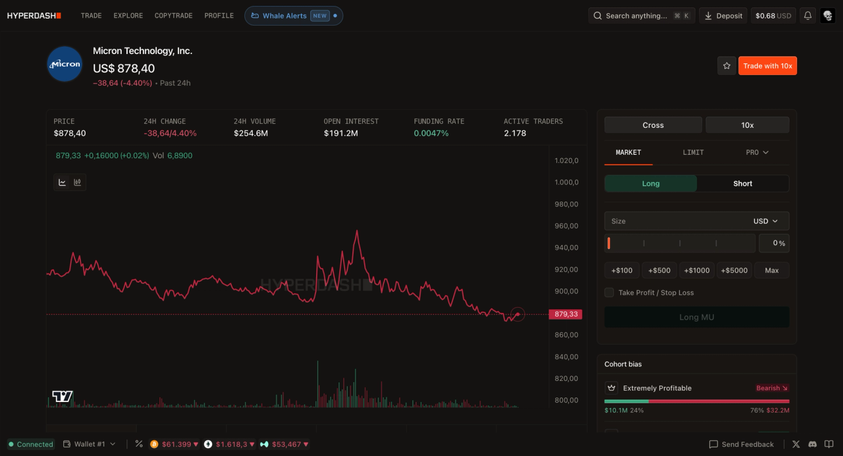Open the TRADE nav menu
The width and height of the screenshot is (843, 456).
point(91,16)
